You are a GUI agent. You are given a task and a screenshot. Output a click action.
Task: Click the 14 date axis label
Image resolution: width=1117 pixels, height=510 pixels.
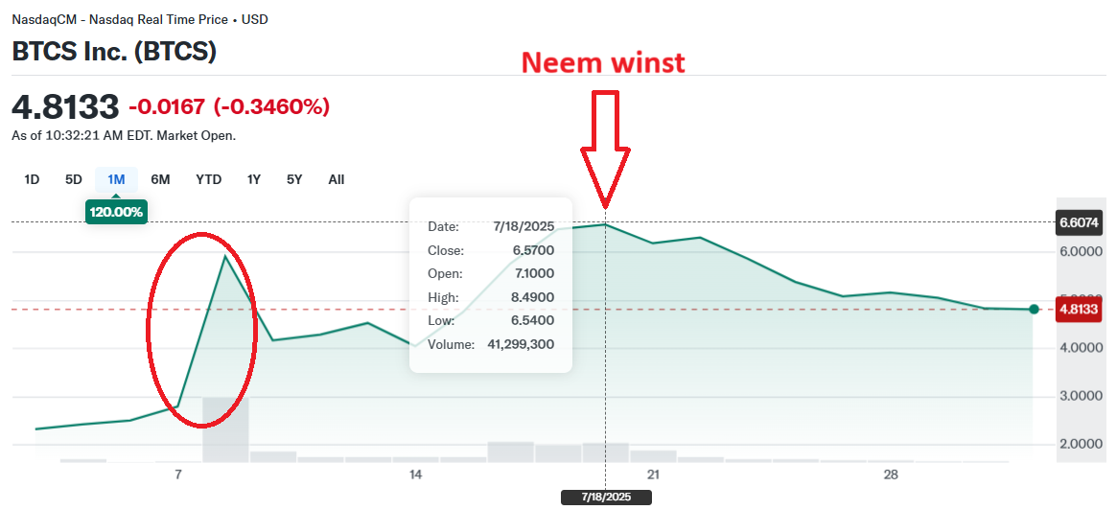click(416, 475)
